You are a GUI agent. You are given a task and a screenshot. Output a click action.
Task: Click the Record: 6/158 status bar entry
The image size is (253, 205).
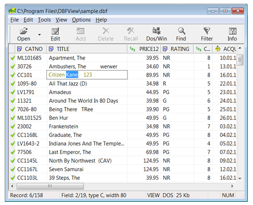tap(27, 195)
